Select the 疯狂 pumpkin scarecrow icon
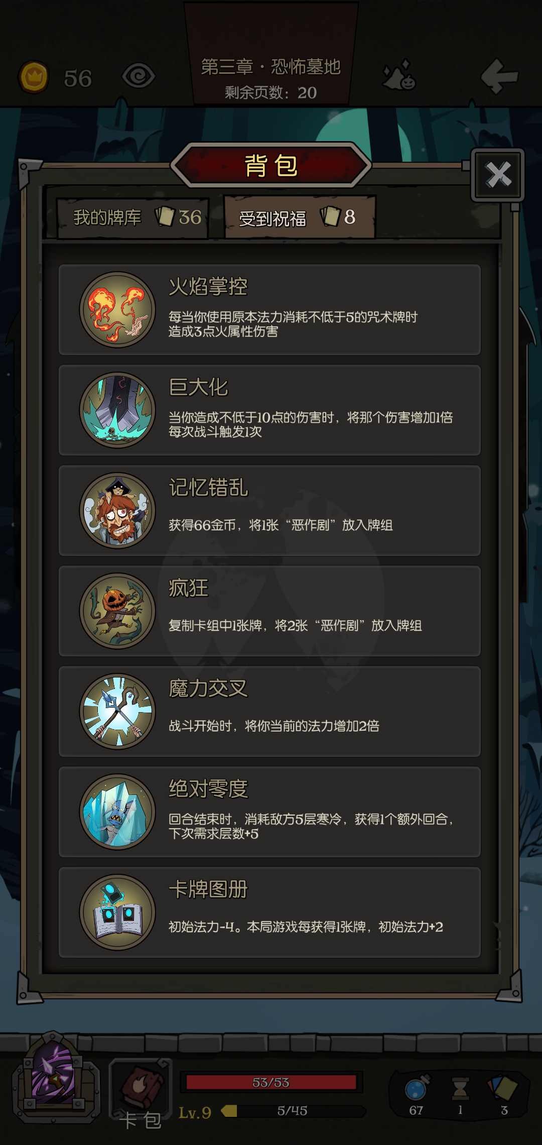 pos(117,611)
